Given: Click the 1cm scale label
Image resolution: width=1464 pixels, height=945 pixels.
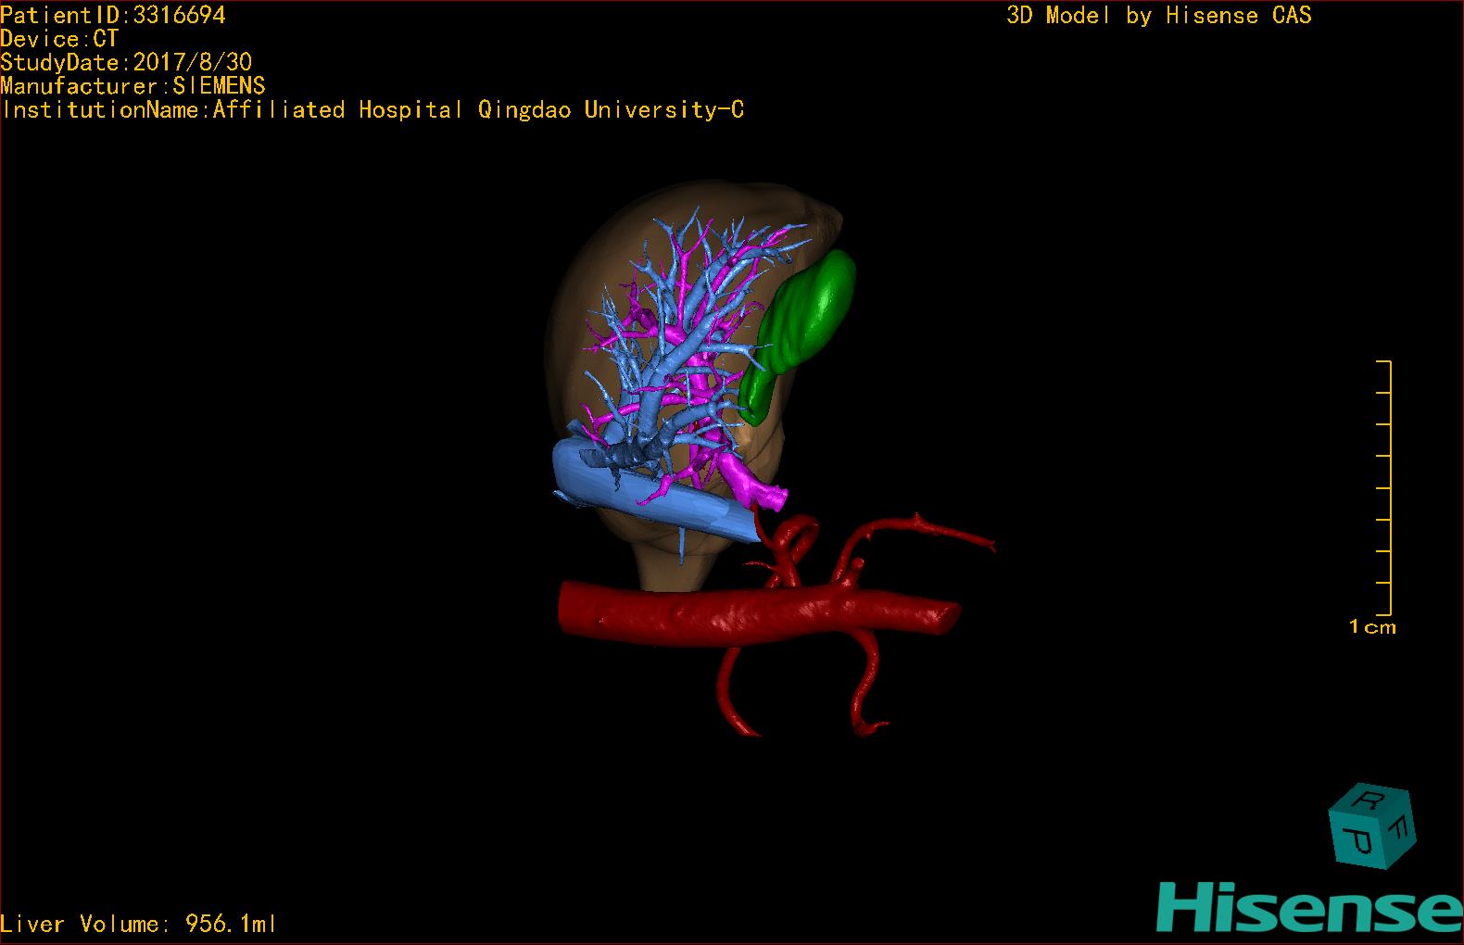Looking at the screenshot, I should click(x=1372, y=627).
